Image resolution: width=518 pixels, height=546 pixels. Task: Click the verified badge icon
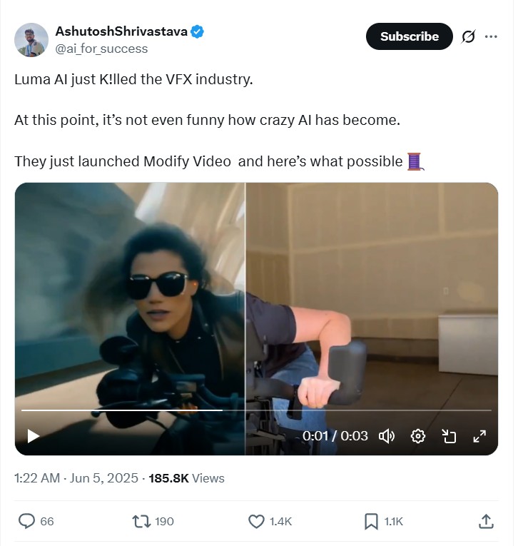pyautogui.click(x=198, y=31)
